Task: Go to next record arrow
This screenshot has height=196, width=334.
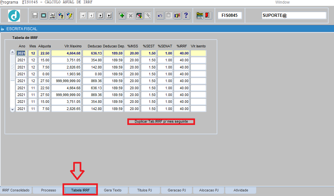Action: (x=100, y=16)
